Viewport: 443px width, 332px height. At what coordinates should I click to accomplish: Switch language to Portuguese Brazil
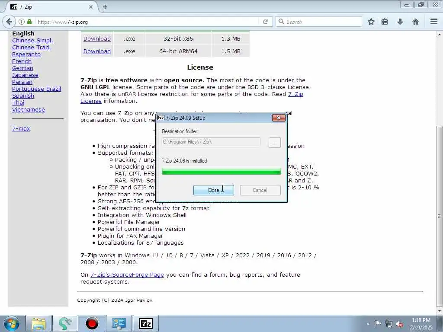tap(36, 89)
